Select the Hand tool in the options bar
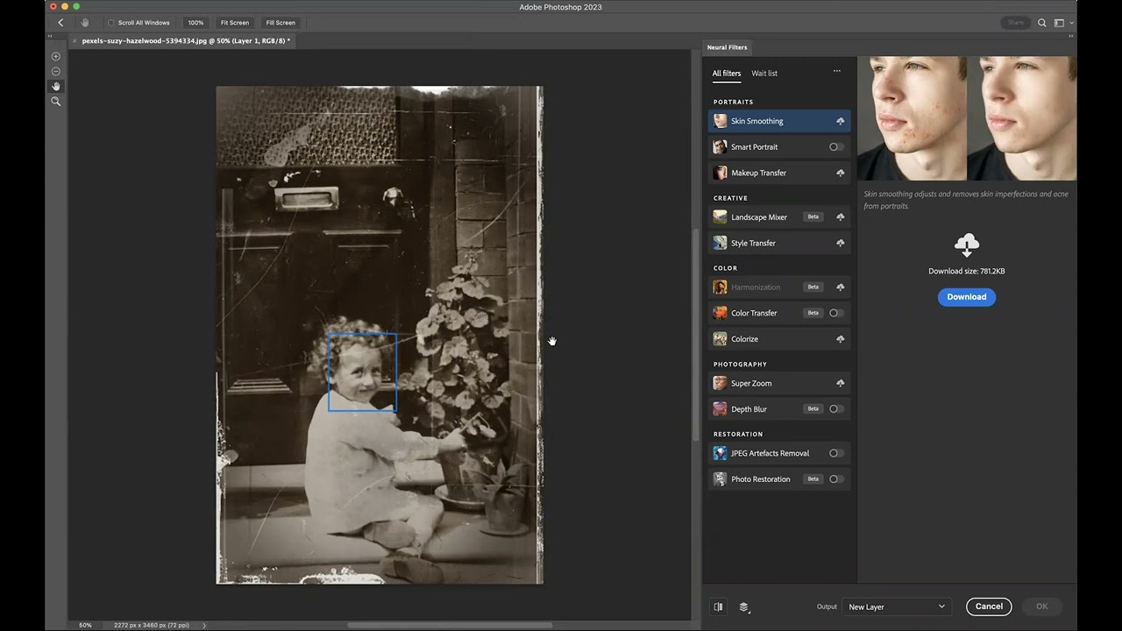The image size is (1122, 631). point(85,23)
